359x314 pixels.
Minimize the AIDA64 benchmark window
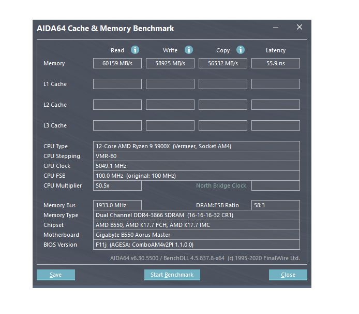tap(276, 27)
